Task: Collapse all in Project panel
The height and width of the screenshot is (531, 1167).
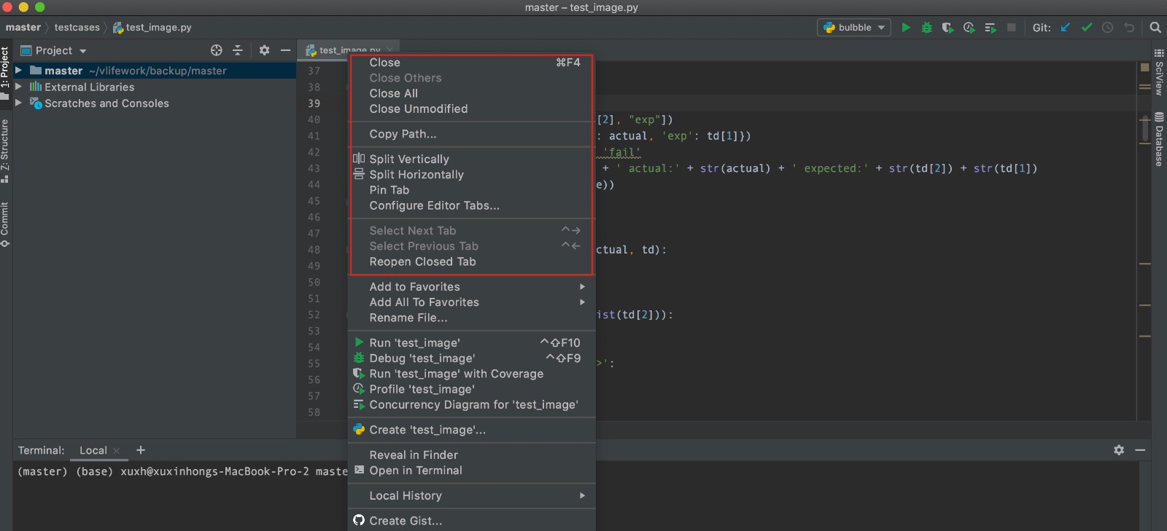Action: pyautogui.click(x=237, y=50)
